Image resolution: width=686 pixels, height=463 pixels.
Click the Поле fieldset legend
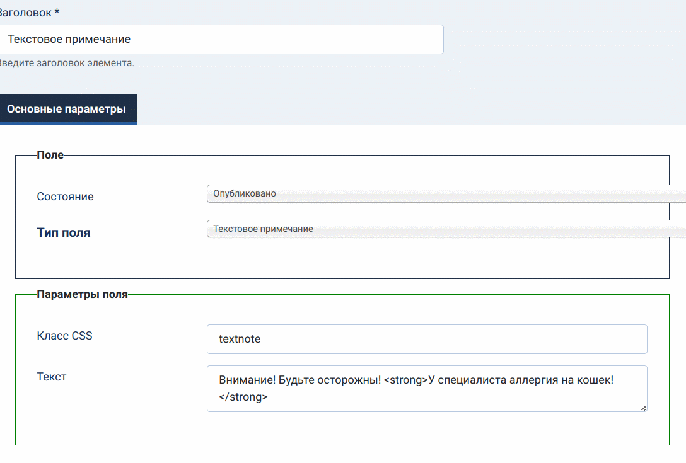pos(50,155)
